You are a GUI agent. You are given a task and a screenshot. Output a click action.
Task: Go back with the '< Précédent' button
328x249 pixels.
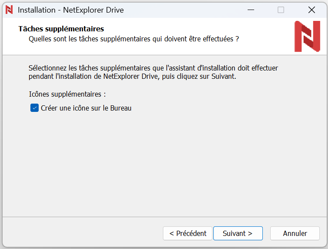[x=188, y=233]
